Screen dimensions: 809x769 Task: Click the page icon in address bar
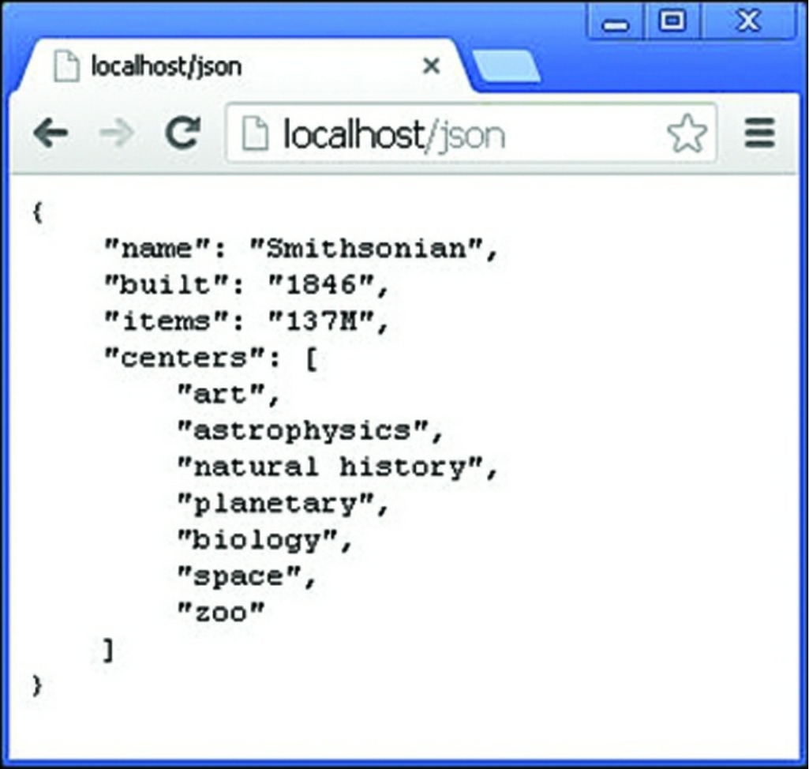coord(255,133)
